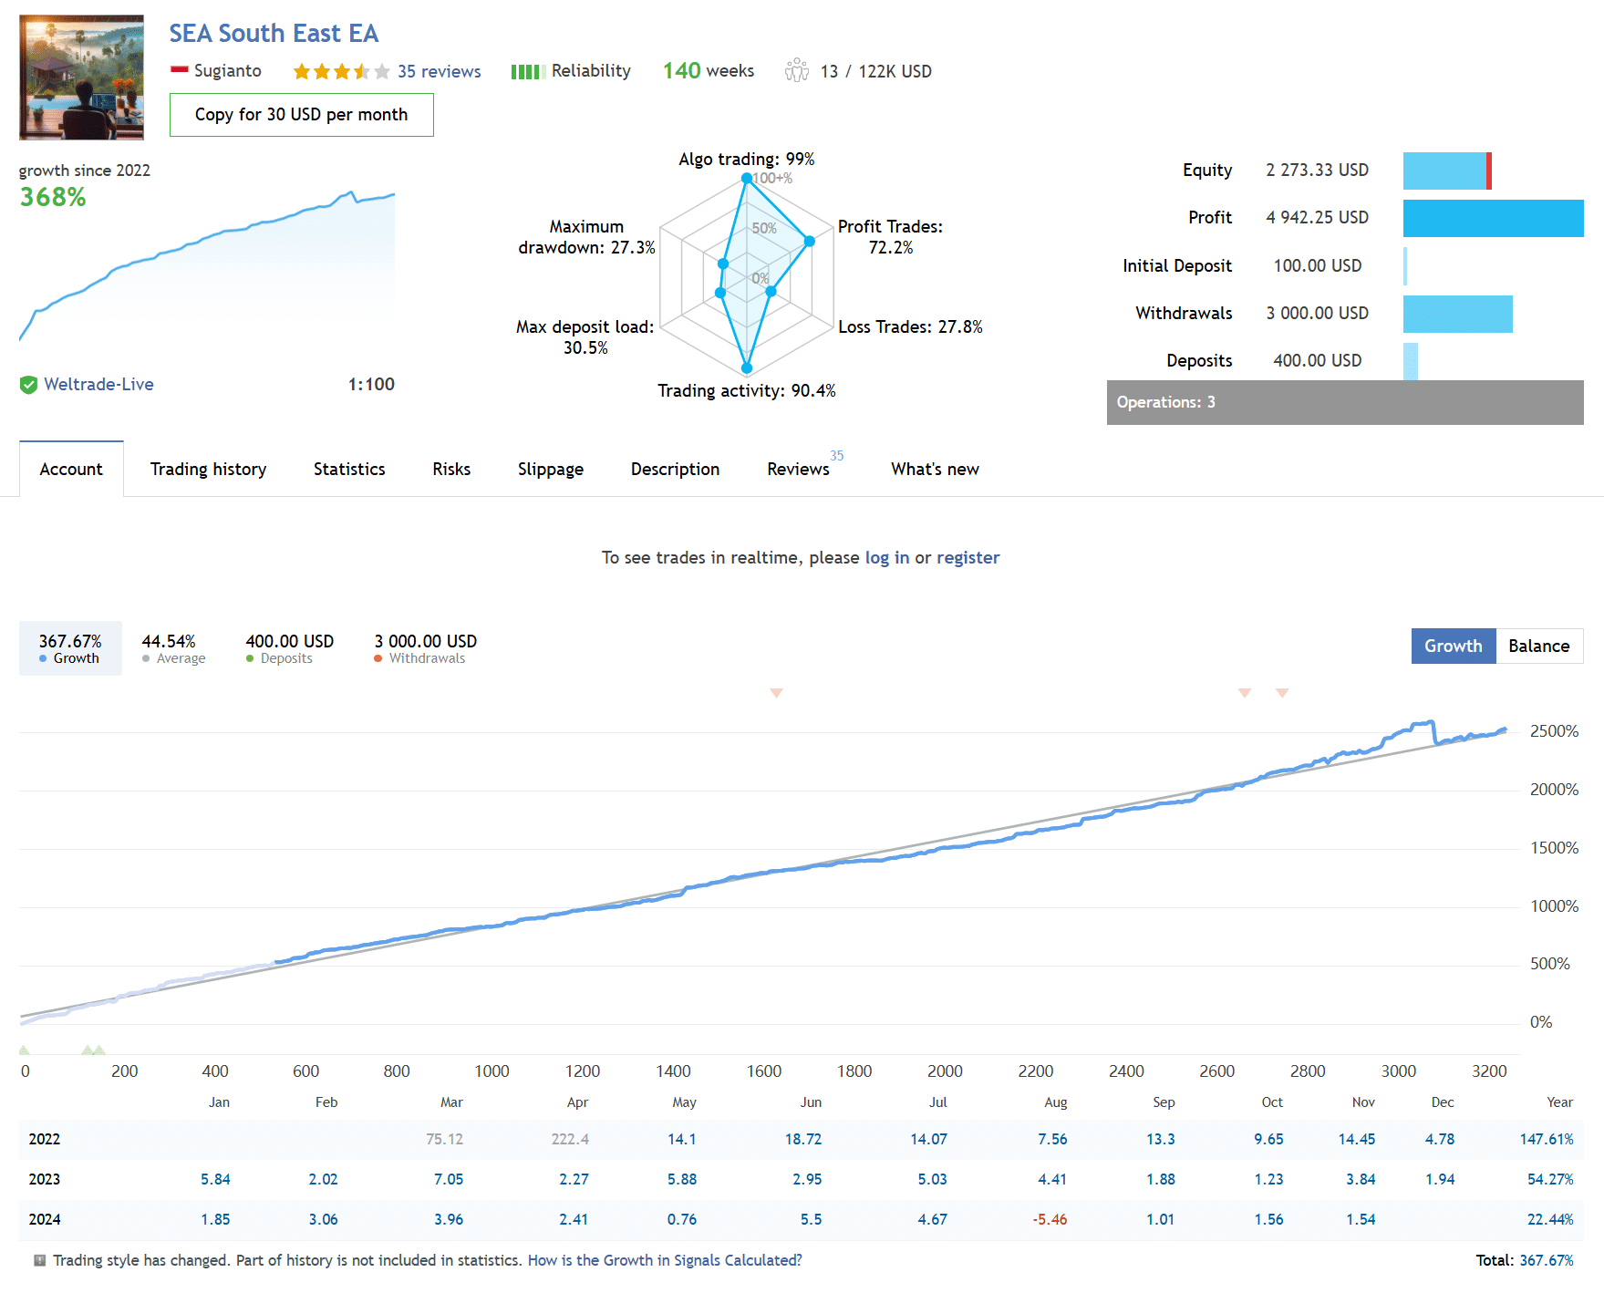This screenshot has width=1604, height=1293.
Task: Click the note icon beside Trading style message
Action: [39, 1260]
